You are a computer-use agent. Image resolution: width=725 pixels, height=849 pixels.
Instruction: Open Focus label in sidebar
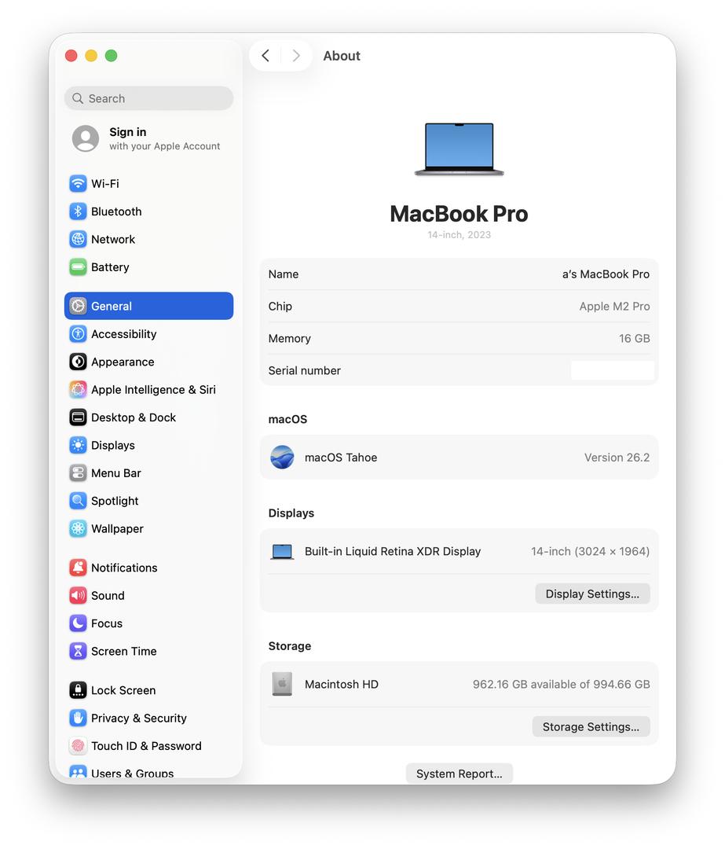pos(107,623)
